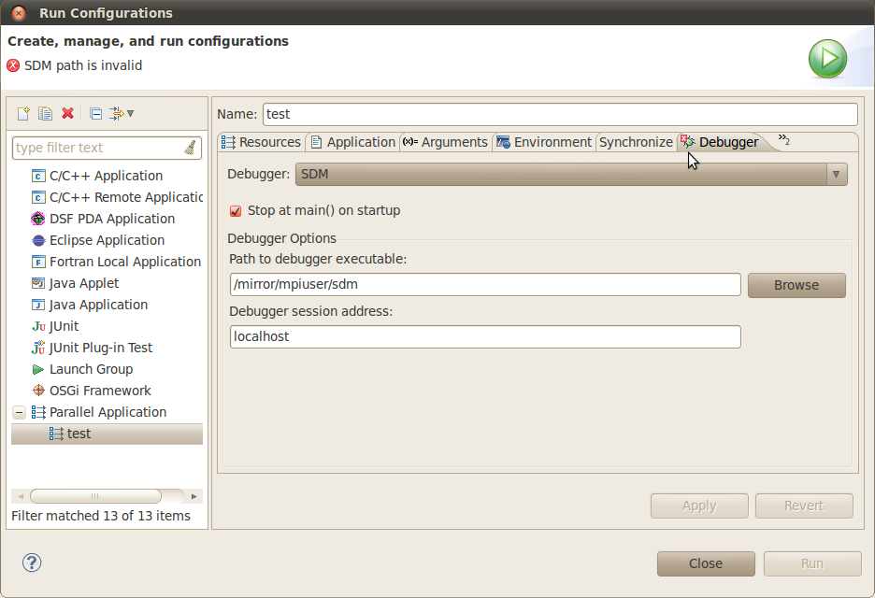Select the Debugger tab
This screenshot has width=875, height=598.
[720, 142]
